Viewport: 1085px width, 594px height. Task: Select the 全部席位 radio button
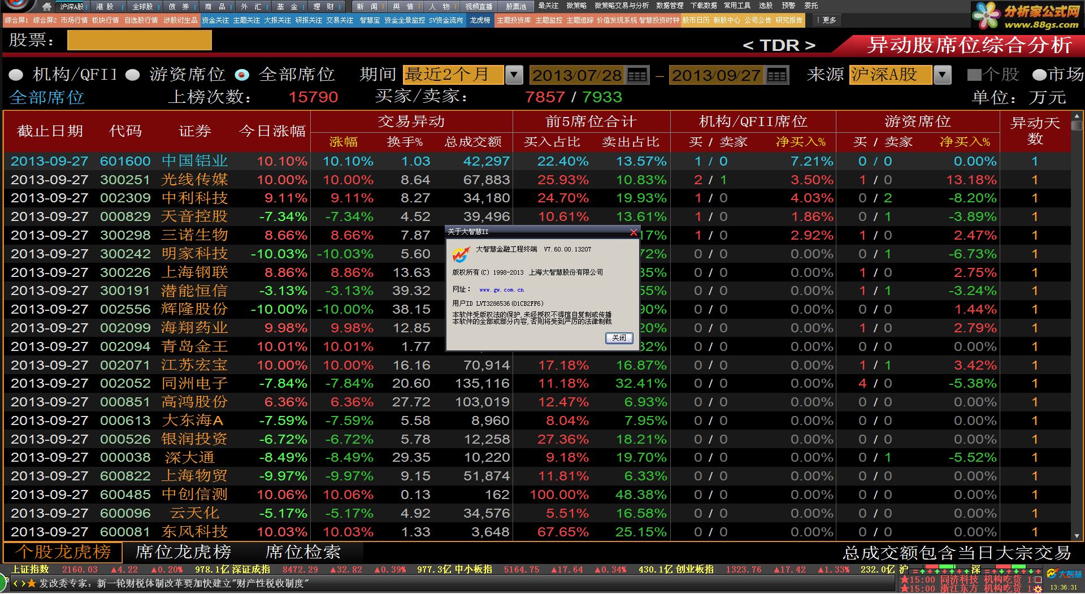(242, 75)
